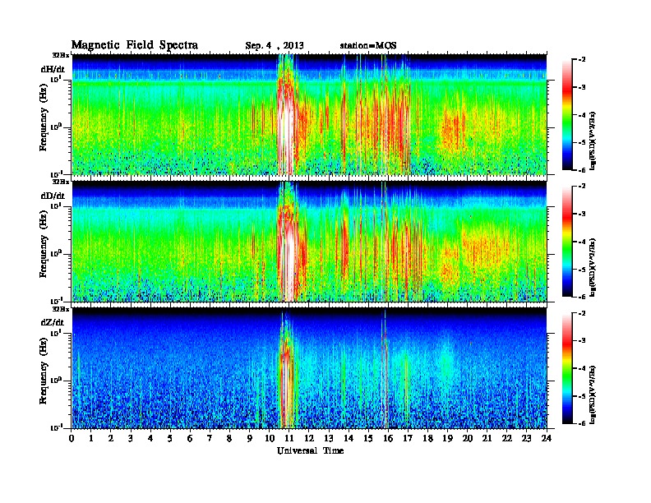Click the "dH/dt" panel label

[x=53, y=69]
